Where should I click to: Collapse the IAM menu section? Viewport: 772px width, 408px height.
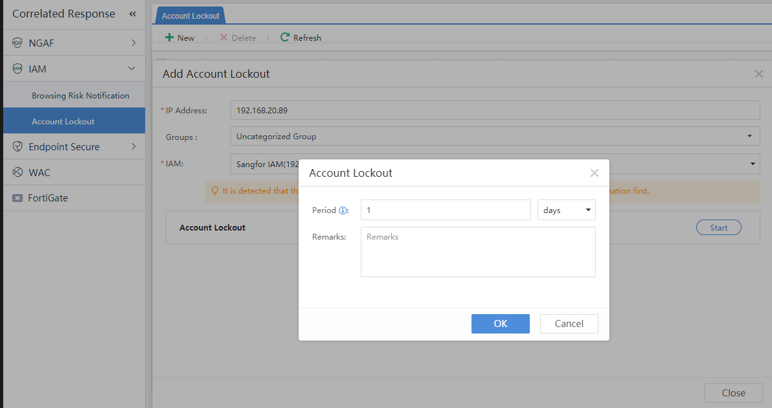pos(131,69)
